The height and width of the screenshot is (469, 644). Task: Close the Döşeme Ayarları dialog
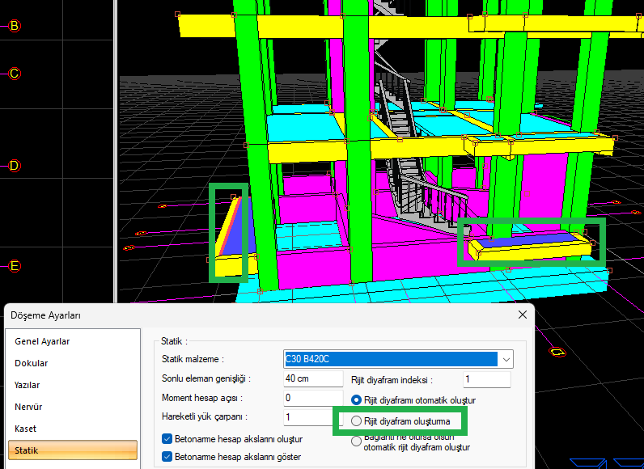[x=522, y=315]
